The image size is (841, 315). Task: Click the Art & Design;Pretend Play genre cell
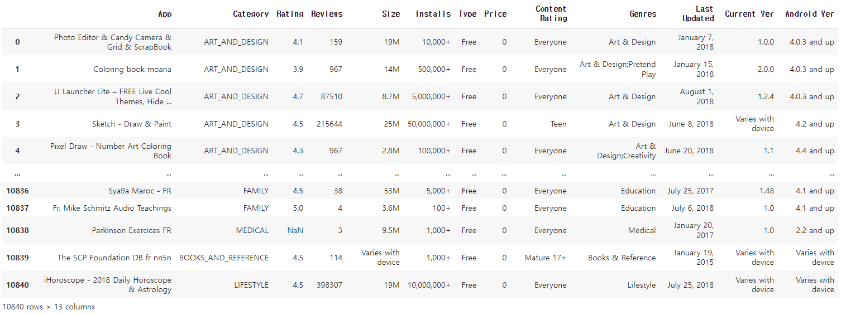pyautogui.click(x=618, y=69)
